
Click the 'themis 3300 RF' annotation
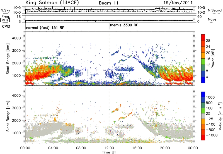coord(124,25)
